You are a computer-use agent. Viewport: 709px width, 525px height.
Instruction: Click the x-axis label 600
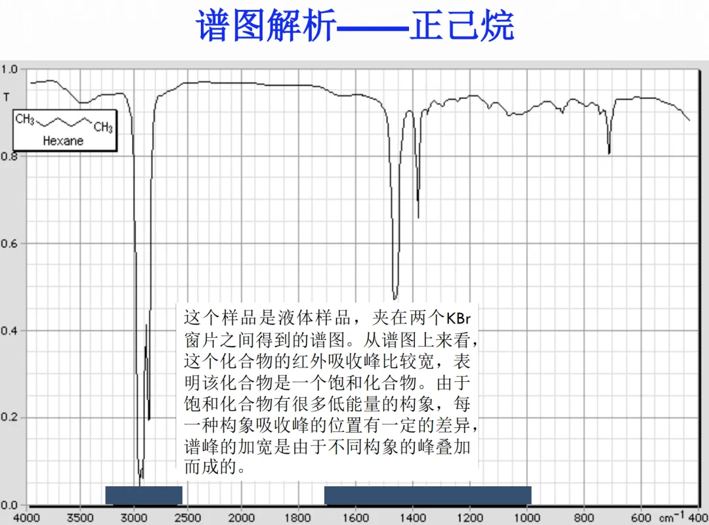[x=641, y=518]
